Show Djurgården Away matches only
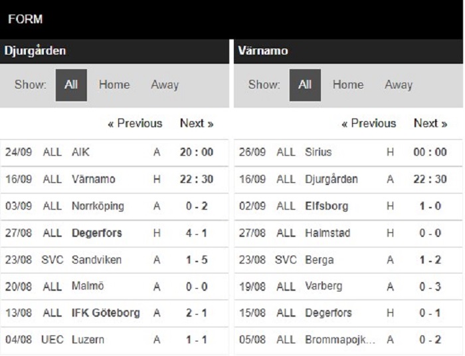465x356 pixels. coord(165,85)
